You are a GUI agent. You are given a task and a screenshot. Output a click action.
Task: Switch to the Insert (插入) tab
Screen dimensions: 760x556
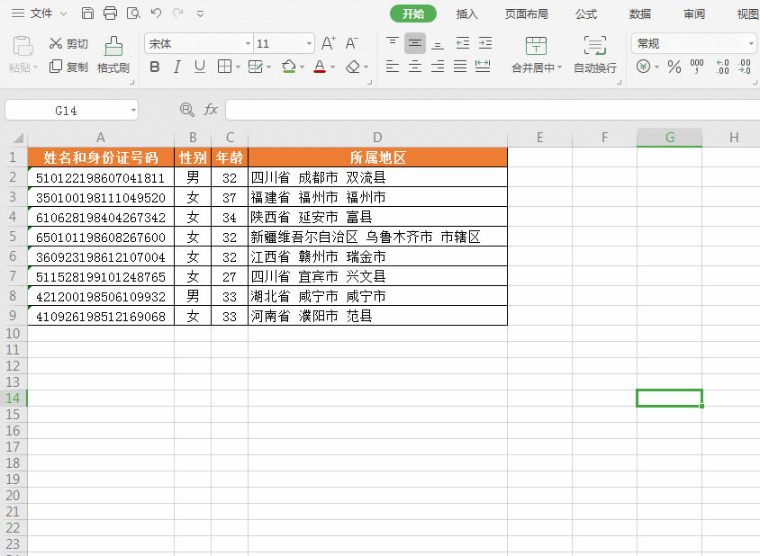pos(466,14)
